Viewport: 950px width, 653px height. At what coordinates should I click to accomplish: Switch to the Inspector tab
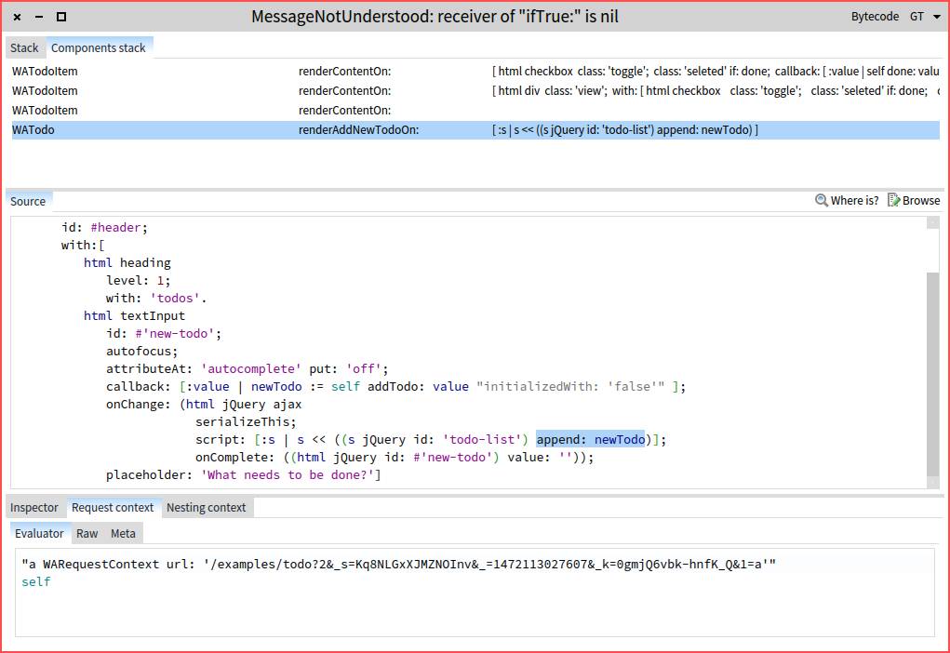(33, 508)
